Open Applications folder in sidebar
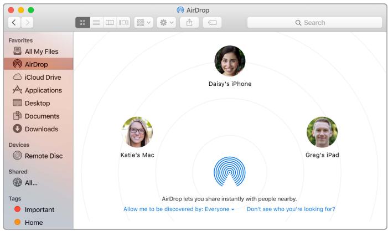 point(39,90)
